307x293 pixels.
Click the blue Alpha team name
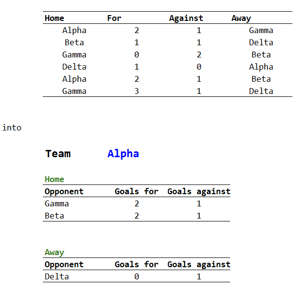[x=123, y=154]
